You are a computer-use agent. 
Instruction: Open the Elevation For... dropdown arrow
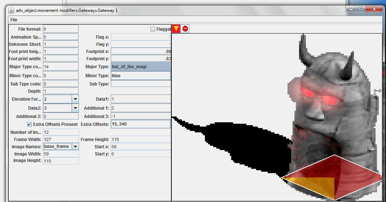[x=75, y=99]
